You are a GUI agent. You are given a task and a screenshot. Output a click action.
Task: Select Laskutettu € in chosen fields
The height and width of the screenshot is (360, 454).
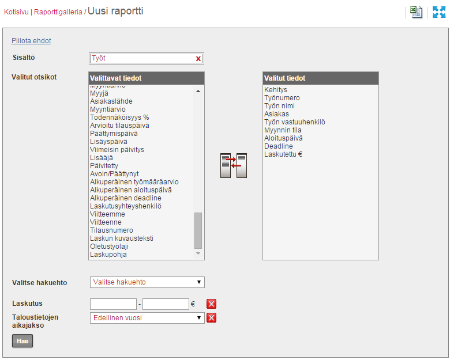coord(283,154)
